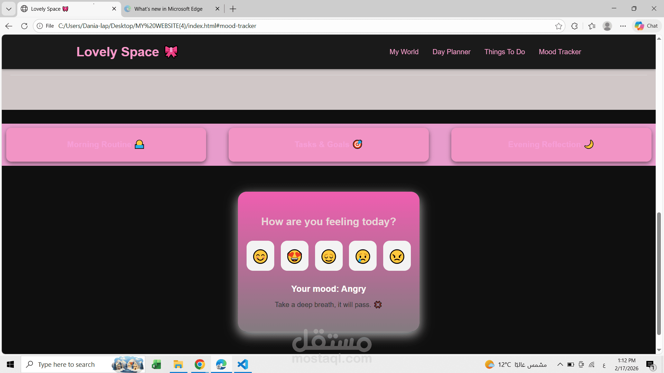
Task: Open the Morning Routine card
Action: tap(106, 145)
